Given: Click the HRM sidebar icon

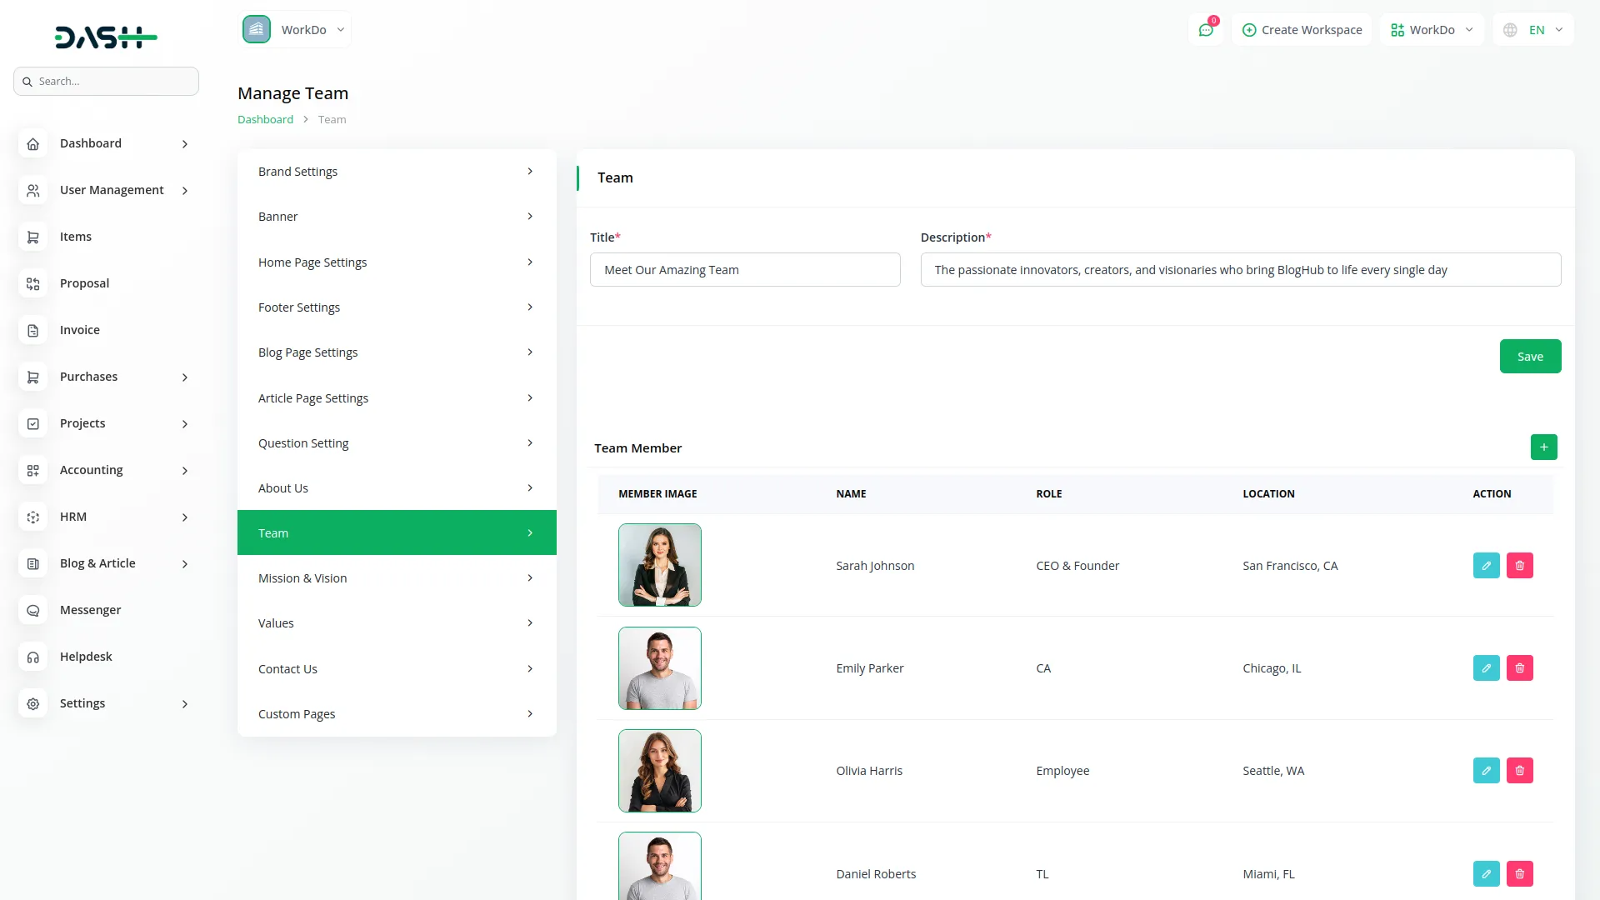Looking at the screenshot, I should coord(33,517).
